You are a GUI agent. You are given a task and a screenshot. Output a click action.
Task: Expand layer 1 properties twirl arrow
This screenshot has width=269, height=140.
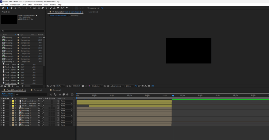[x=11, y=101]
